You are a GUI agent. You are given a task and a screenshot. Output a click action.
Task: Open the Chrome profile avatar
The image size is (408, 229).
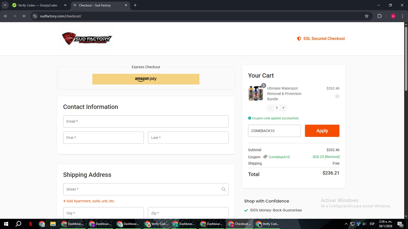(x=393, y=16)
